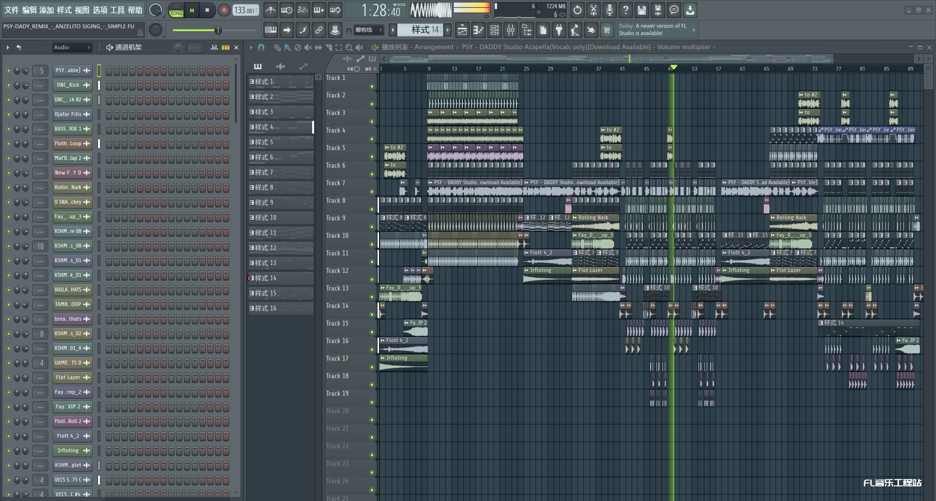Select the delete tool in playlist toolbar
Image resolution: width=936 pixels, height=501 pixels.
[298, 47]
